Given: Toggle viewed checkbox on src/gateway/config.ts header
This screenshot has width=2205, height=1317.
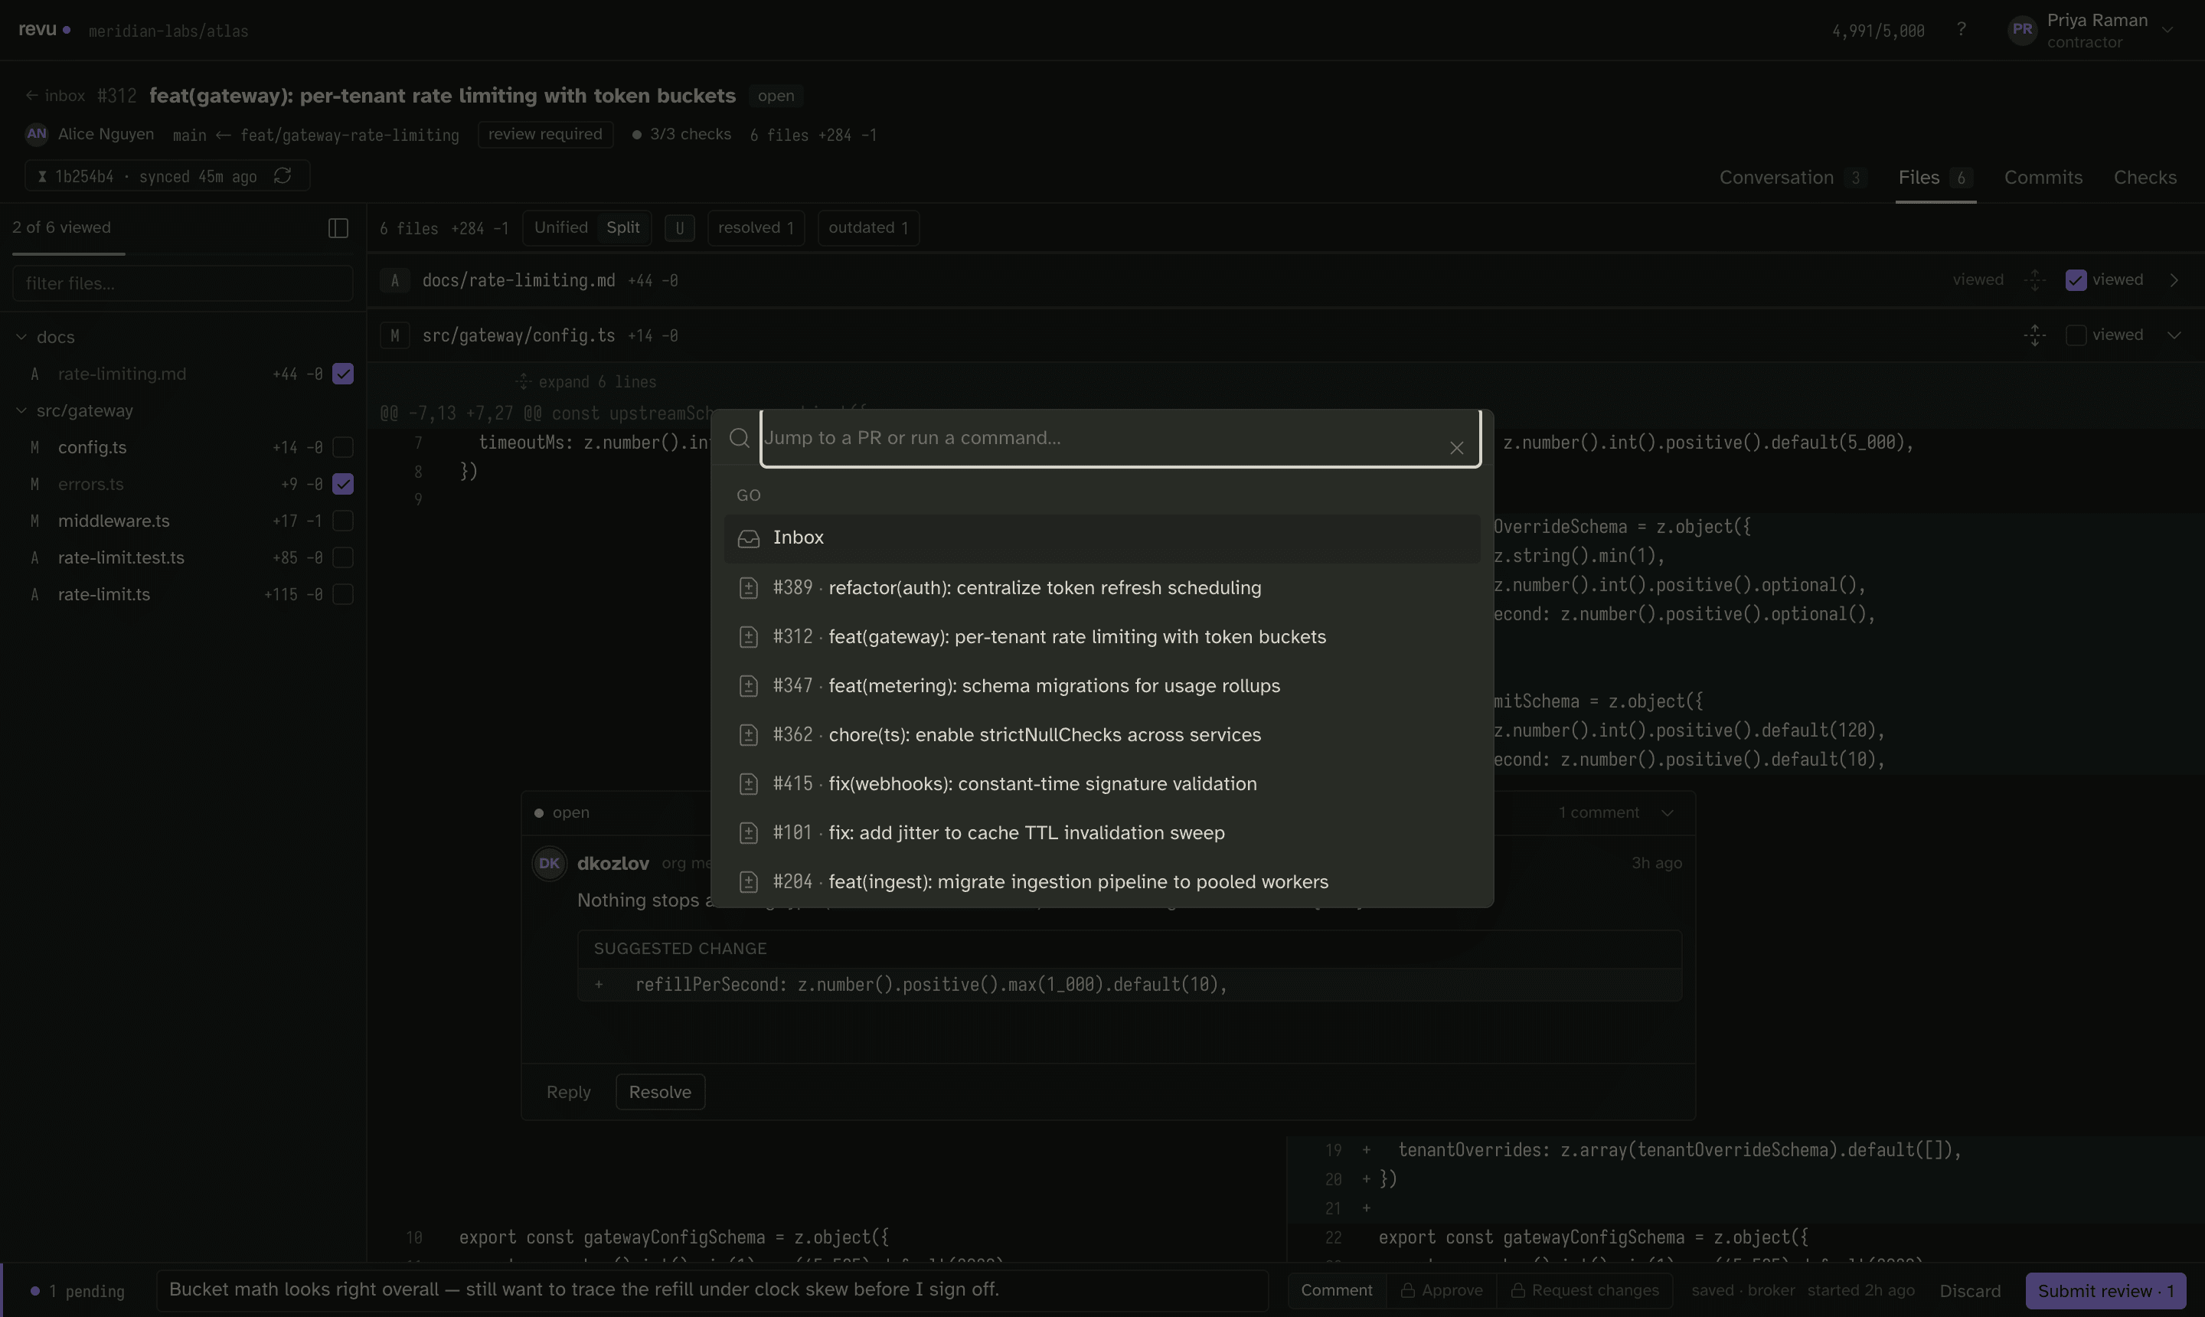Looking at the screenshot, I should click(x=2076, y=335).
